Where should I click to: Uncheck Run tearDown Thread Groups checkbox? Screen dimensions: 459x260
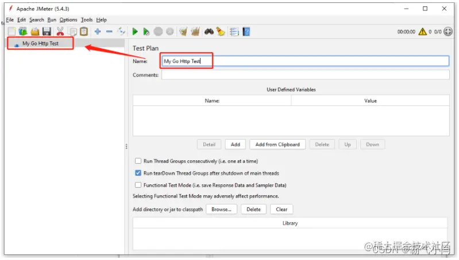(138, 173)
